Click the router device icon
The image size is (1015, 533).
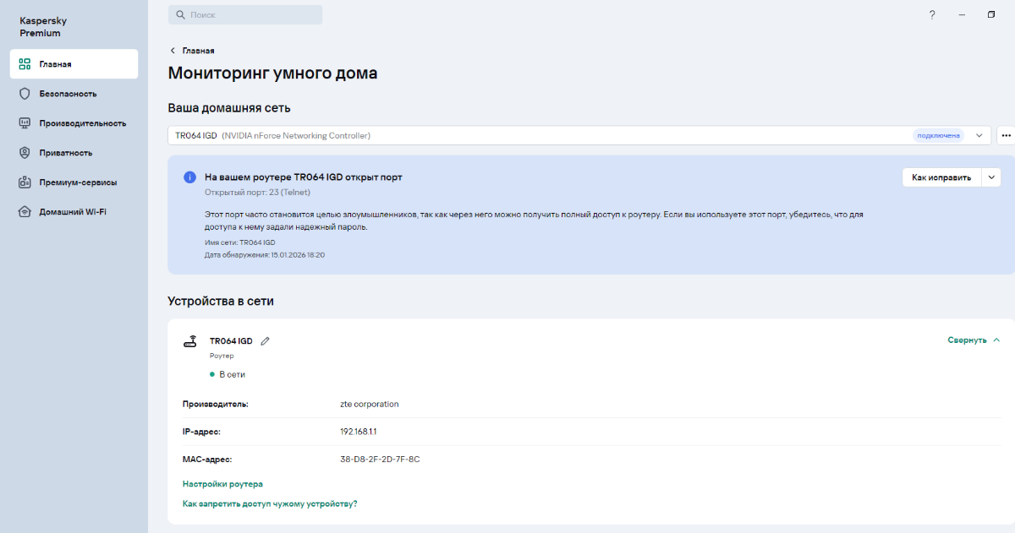coord(190,341)
